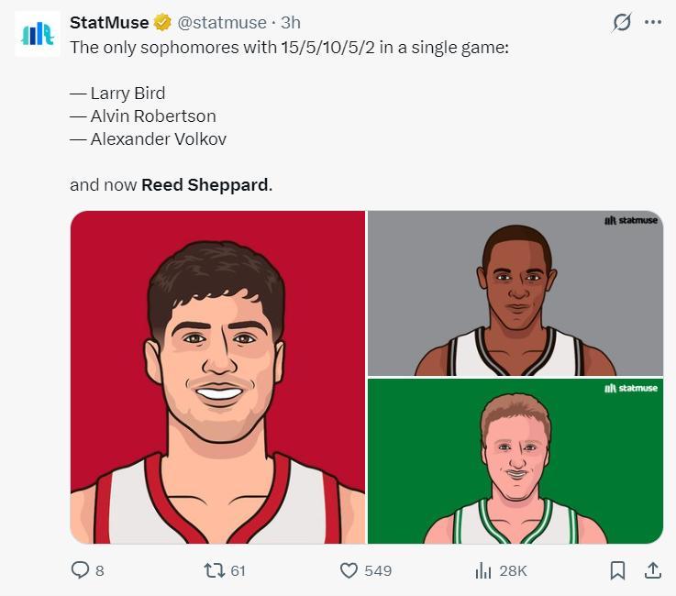Click the gold verified badge
Image resolution: width=676 pixels, height=596 pixels.
[x=162, y=22]
